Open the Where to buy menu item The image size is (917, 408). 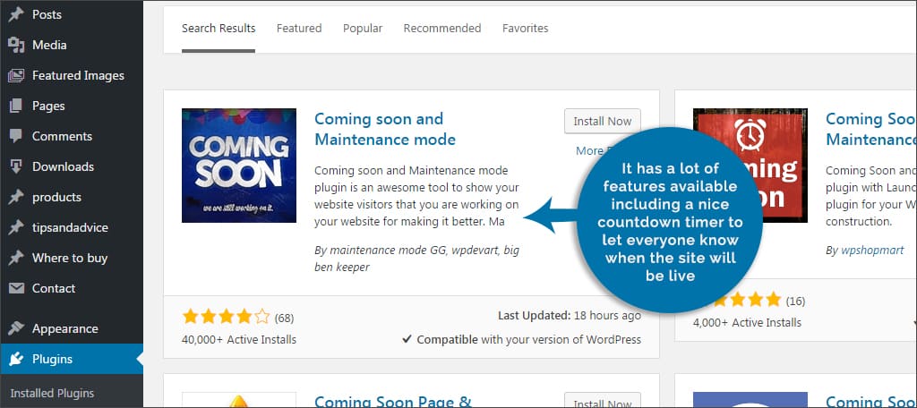(x=72, y=258)
